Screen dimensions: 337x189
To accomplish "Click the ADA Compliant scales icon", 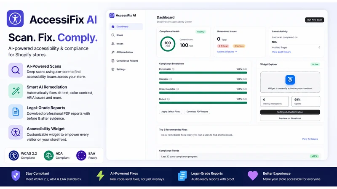I will pos(48,155).
